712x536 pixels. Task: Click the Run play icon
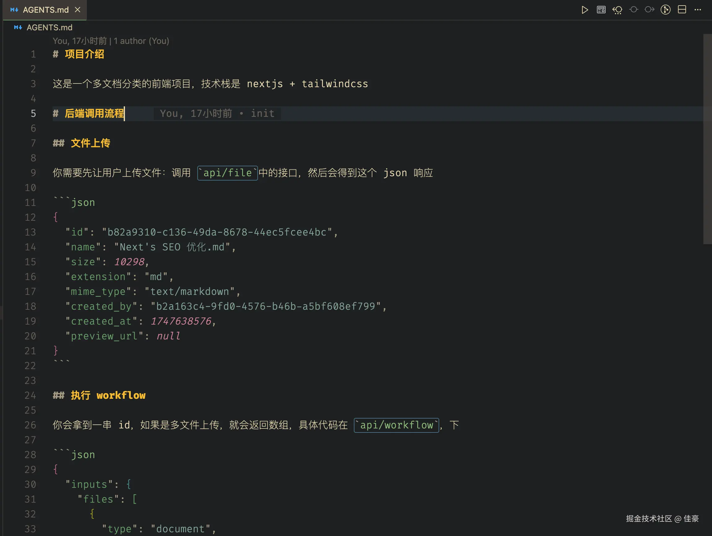(585, 10)
